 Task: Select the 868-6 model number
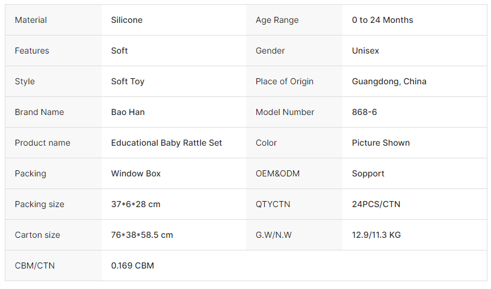tap(365, 112)
